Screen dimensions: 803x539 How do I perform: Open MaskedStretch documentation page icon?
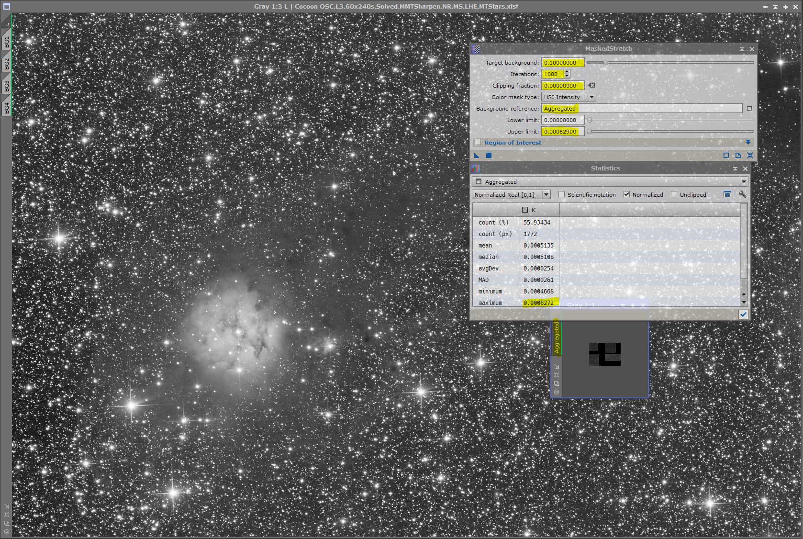click(x=738, y=155)
